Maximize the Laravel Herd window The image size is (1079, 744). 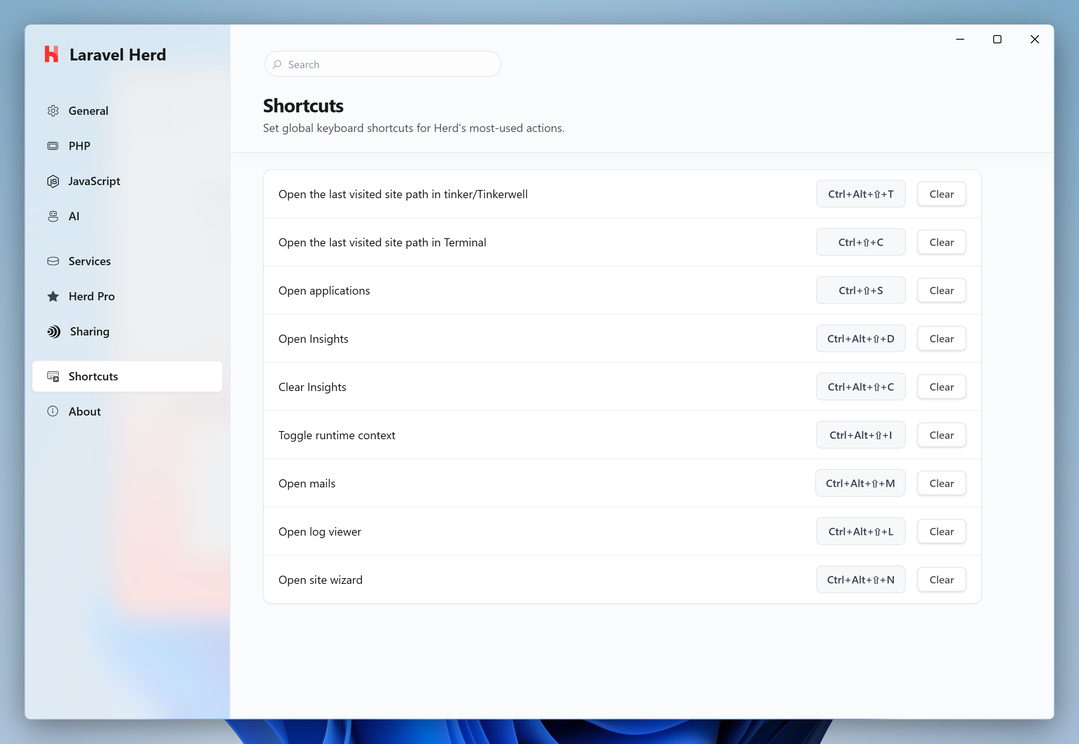click(x=997, y=39)
